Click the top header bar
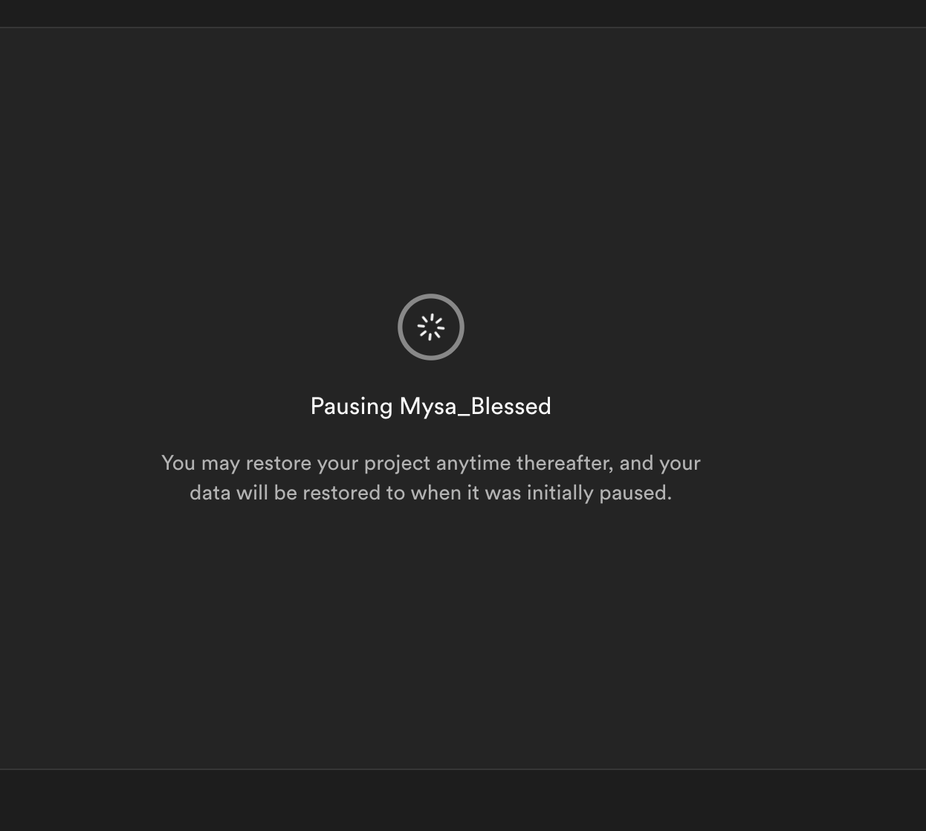926x831 pixels. pos(463,13)
